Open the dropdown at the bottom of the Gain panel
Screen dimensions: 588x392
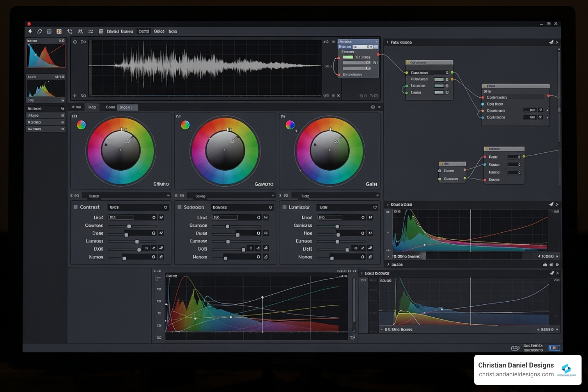(x=377, y=195)
